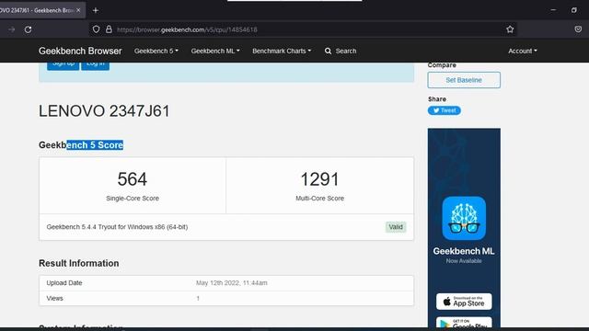Screen dimensions: 589x331
Task: Close the Geekbench Browser tab
Action: (78, 10)
